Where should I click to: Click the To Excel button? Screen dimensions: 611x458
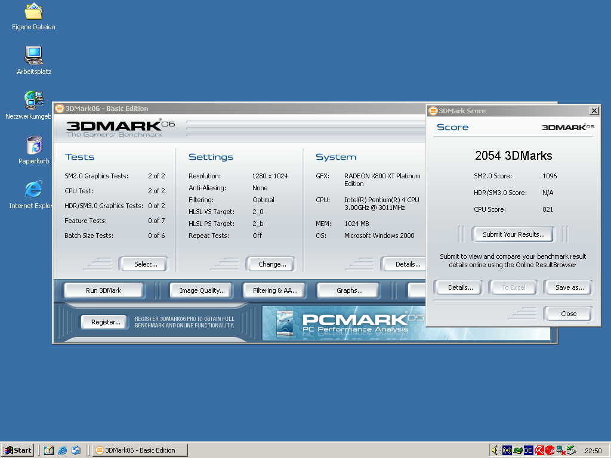(x=513, y=287)
